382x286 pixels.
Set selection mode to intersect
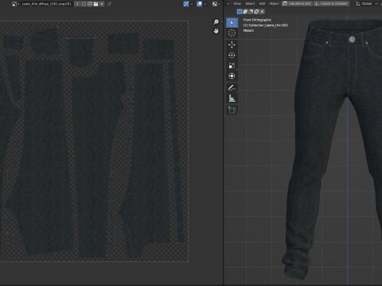[x=263, y=11]
